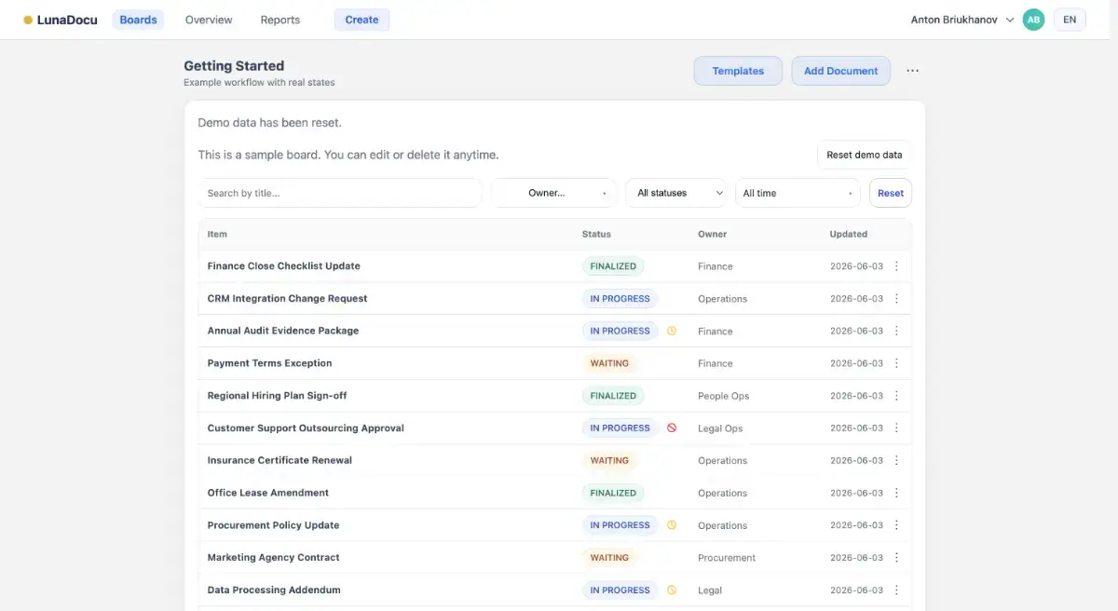Open row menu for Regional Hiring Plan Sign-off
This screenshot has height=611, width=1118.
click(x=896, y=396)
